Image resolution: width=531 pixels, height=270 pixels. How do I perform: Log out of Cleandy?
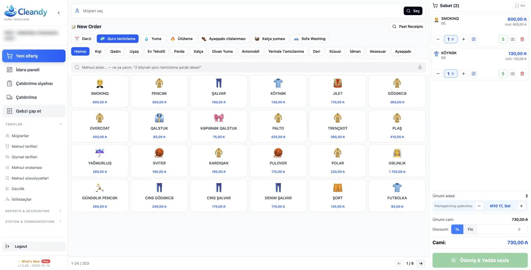point(34,246)
